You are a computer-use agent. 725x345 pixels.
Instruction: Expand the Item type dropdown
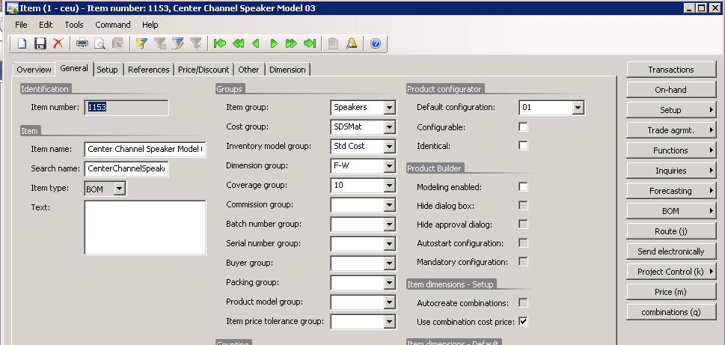(x=119, y=189)
